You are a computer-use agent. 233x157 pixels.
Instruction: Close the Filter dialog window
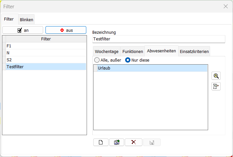coord(226,6)
